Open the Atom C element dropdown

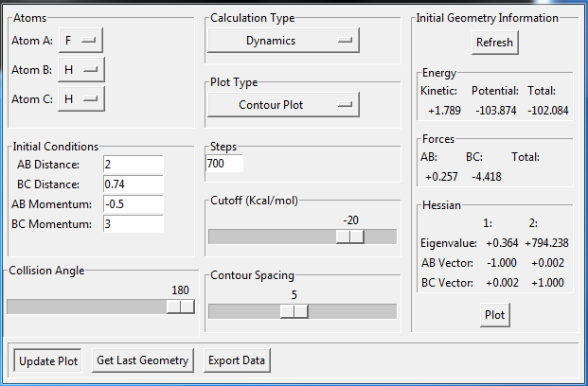click(x=80, y=98)
